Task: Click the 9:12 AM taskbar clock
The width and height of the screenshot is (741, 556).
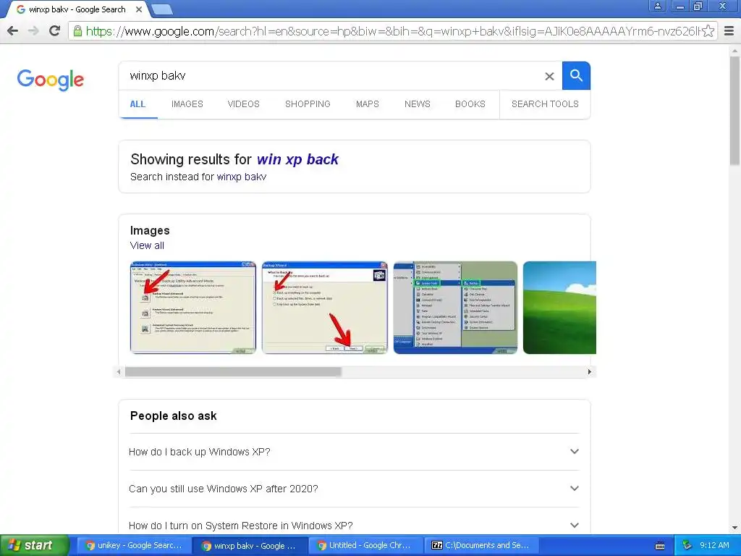Action: click(714, 545)
